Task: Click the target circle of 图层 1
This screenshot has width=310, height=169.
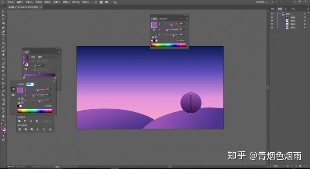Action: click(x=305, y=14)
